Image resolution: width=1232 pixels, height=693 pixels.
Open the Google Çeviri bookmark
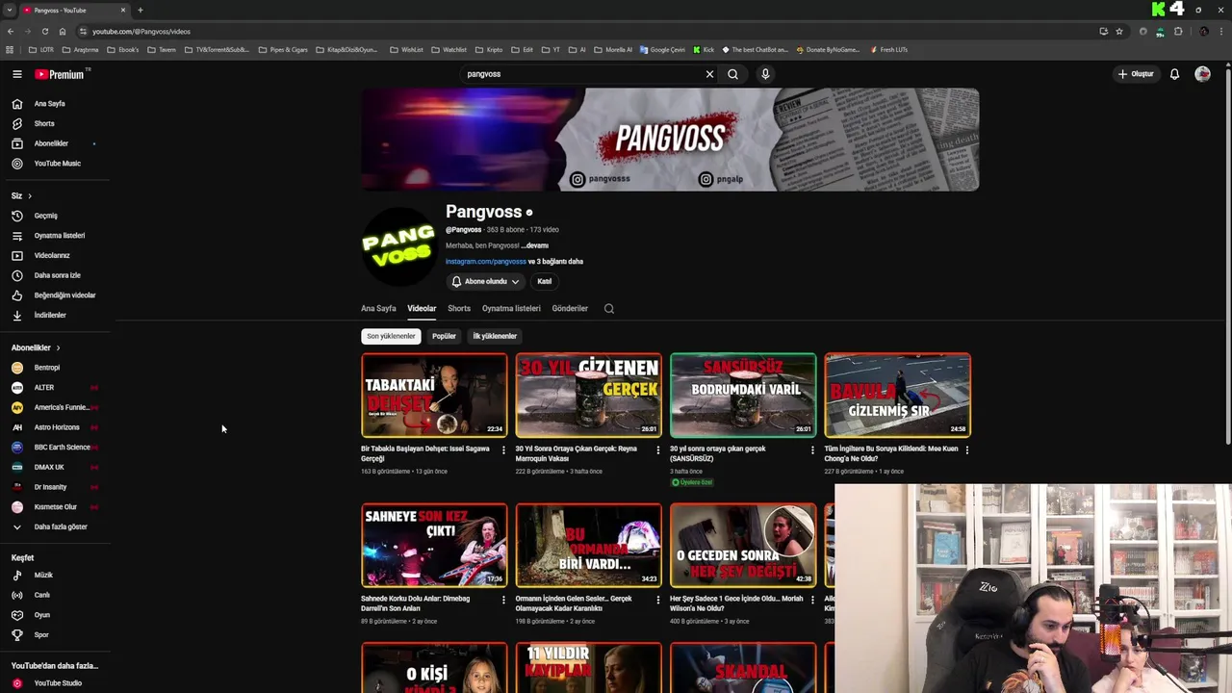click(x=662, y=50)
